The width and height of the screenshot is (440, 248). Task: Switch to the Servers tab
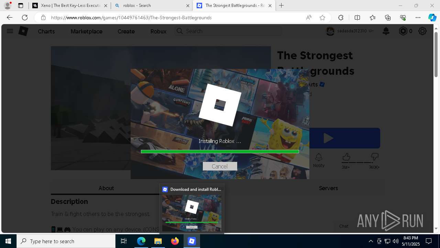pos(328,188)
